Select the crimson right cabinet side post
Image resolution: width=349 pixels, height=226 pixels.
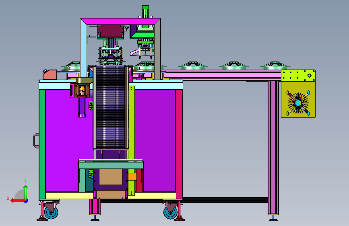pyautogui.click(x=179, y=144)
